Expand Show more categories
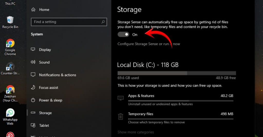 (x=136, y=132)
